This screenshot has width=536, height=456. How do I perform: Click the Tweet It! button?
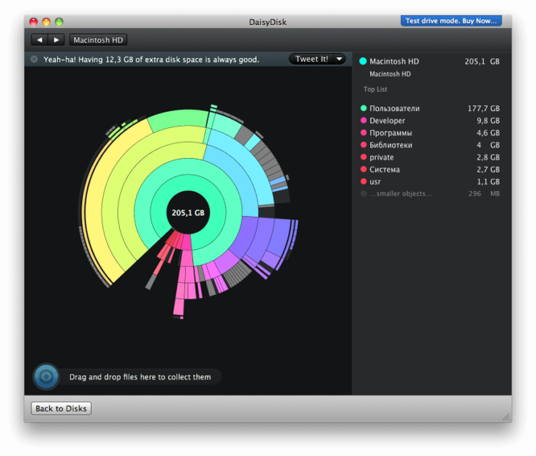pyautogui.click(x=311, y=59)
